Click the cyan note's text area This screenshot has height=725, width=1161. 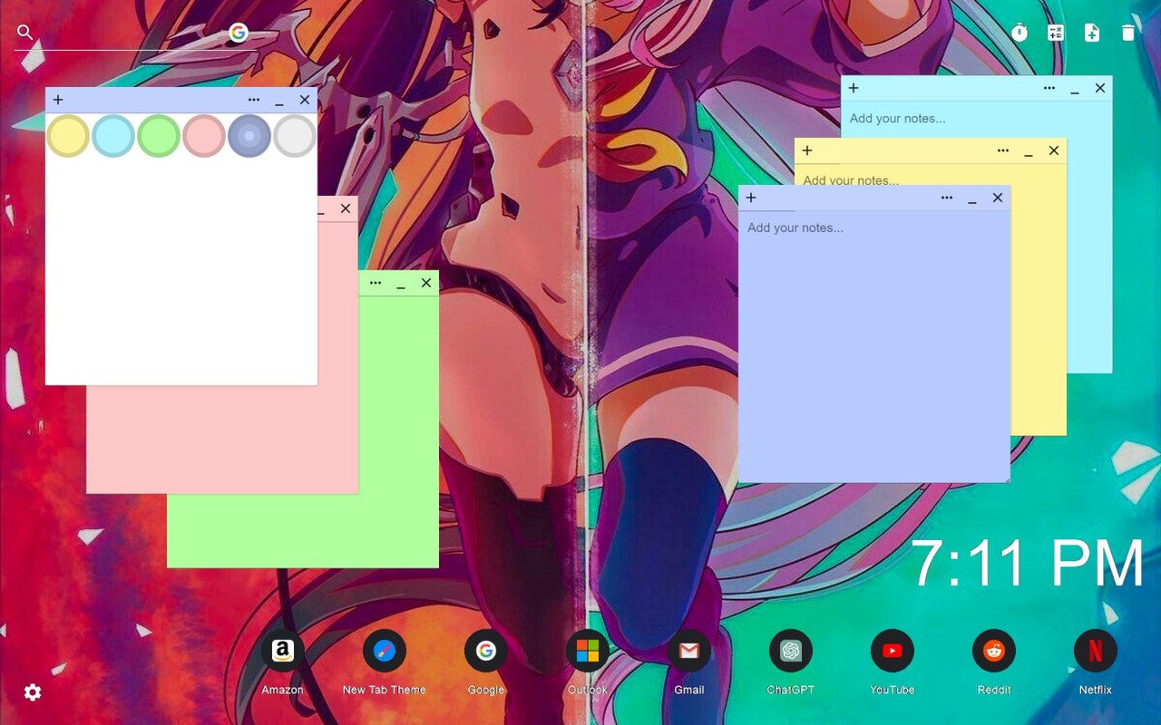pyautogui.click(x=977, y=119)
